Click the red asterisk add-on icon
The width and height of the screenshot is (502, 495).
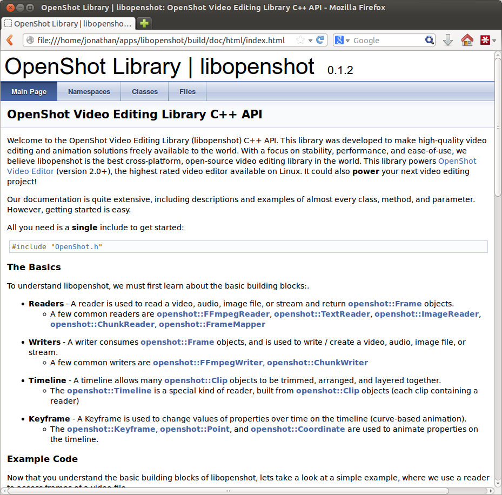click(485, 41)
